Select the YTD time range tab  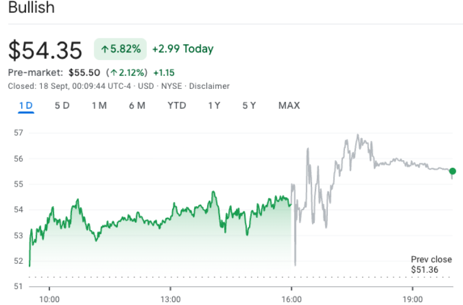[176, 105]
